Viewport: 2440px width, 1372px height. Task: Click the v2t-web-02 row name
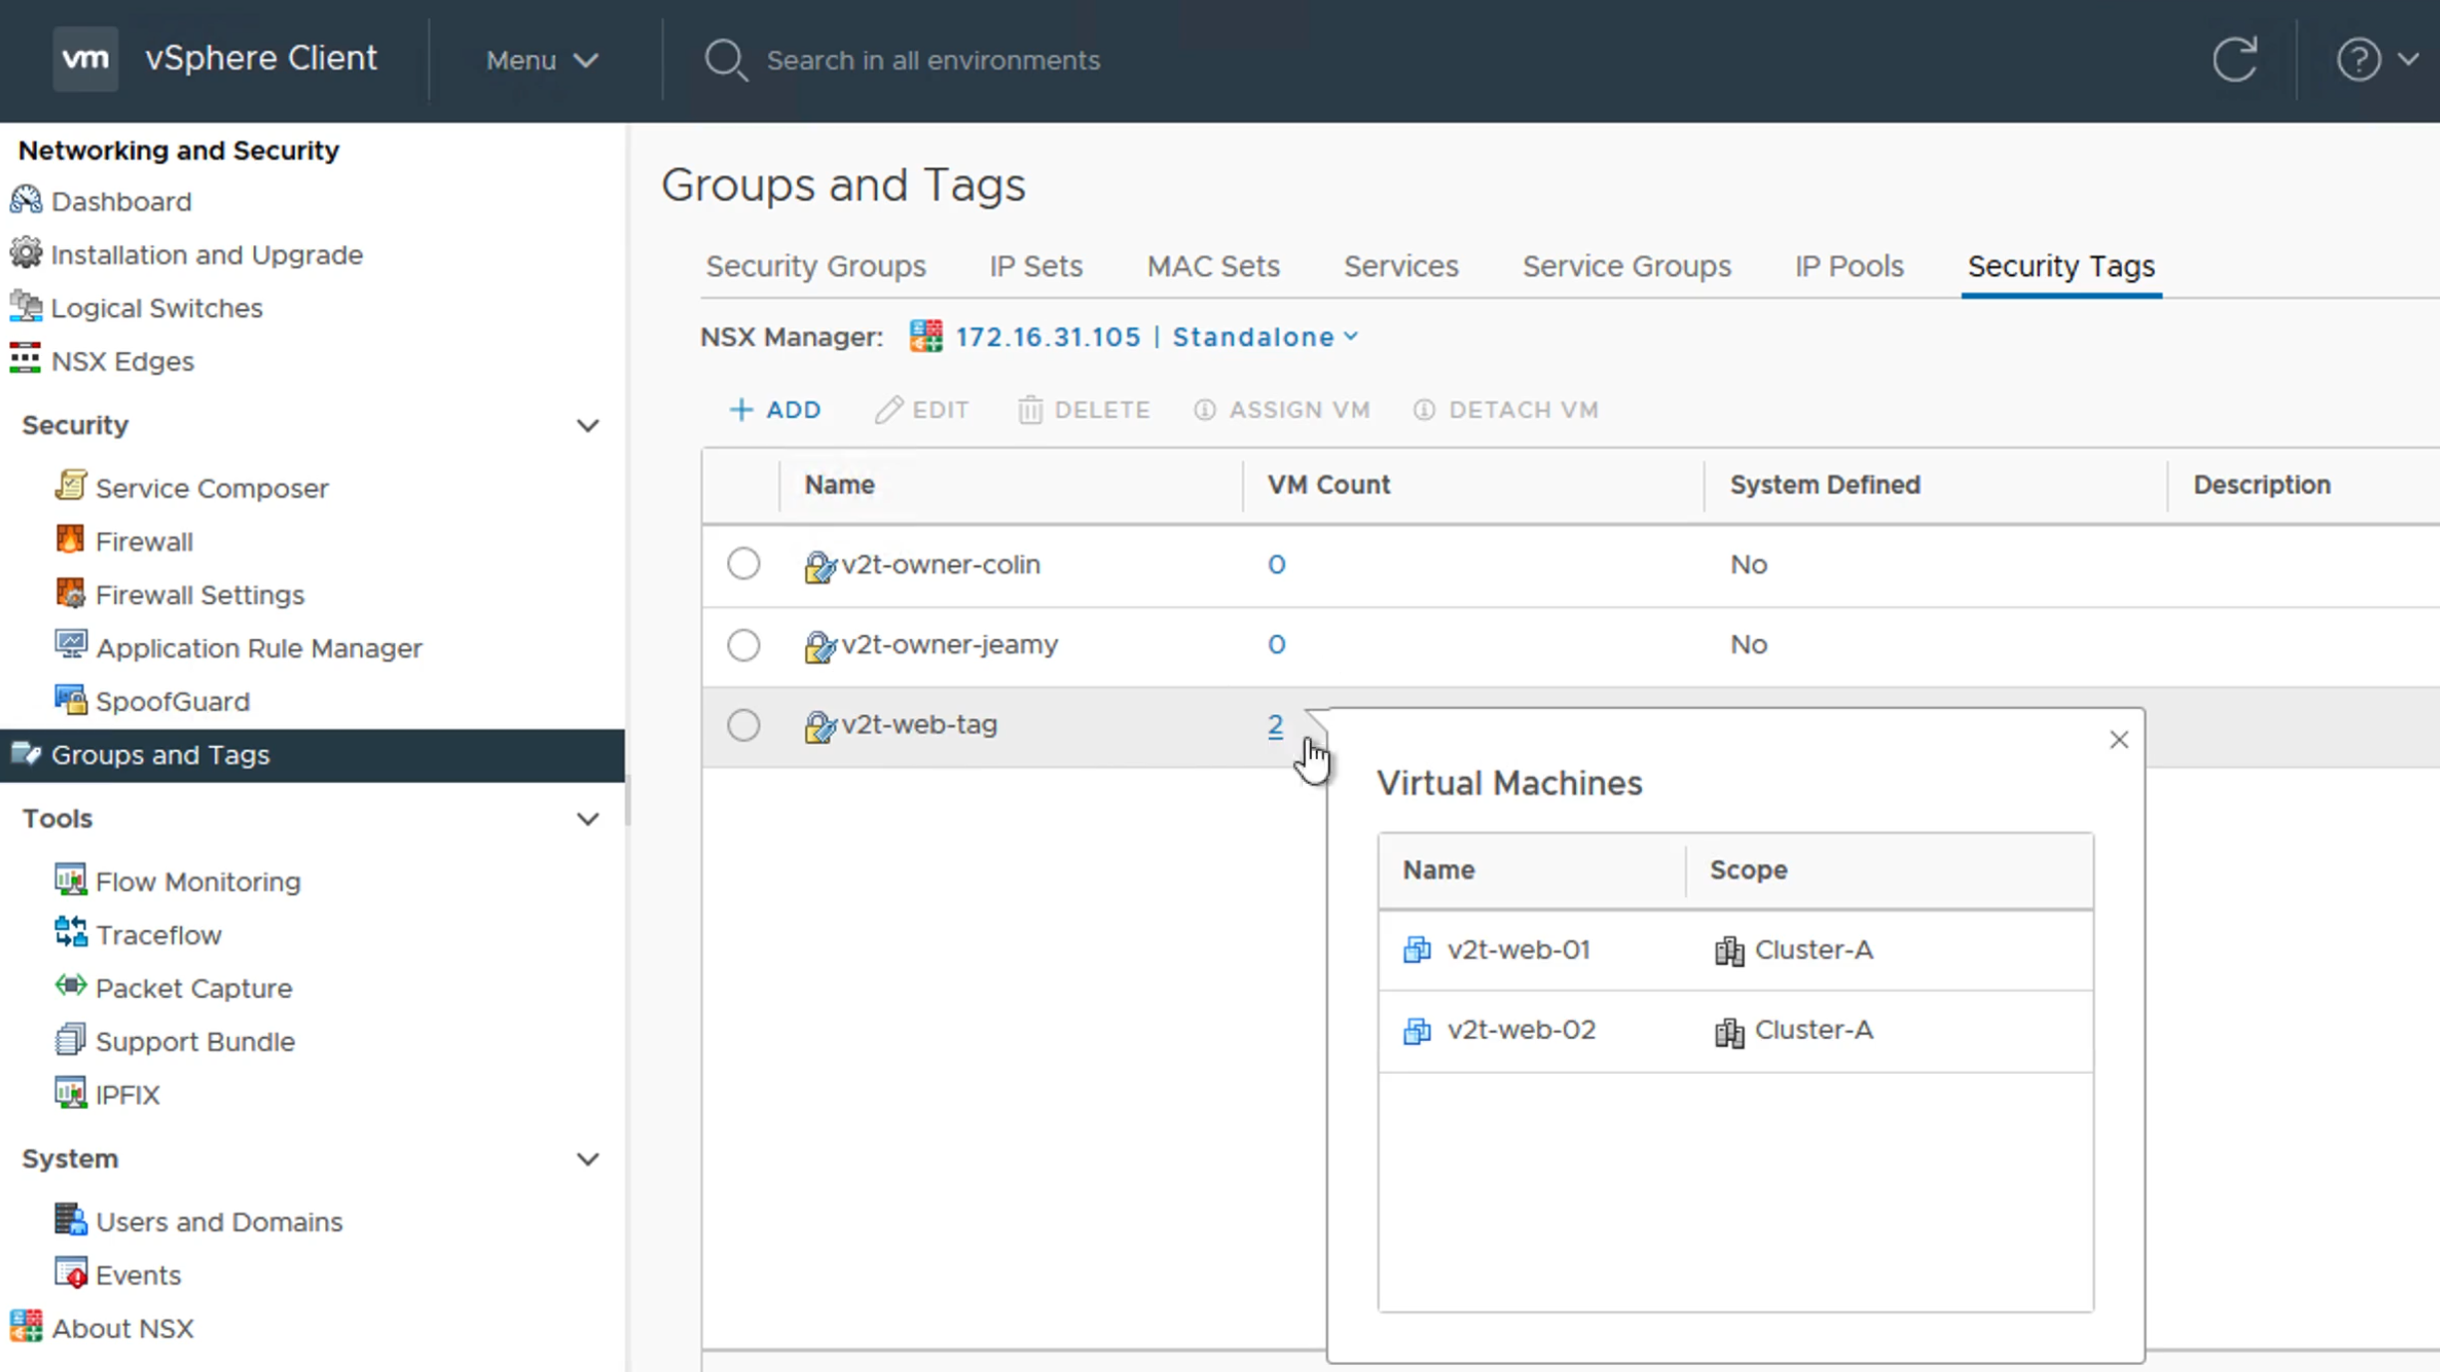1520,1030
